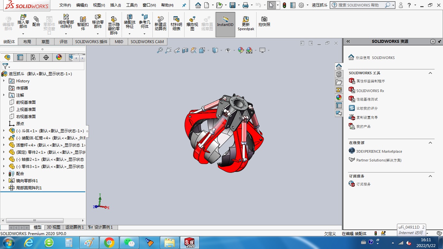Open Bill of Materials (材料明细表) tool
Screen dimensions: 443x249
tap(176, 23)
